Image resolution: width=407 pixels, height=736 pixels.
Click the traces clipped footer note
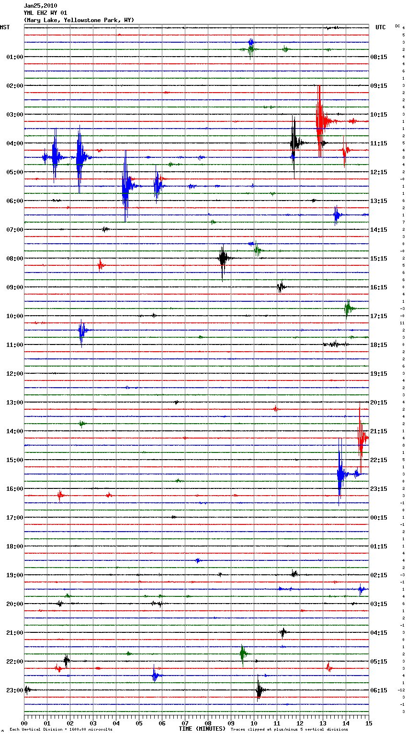click(289, 730)
